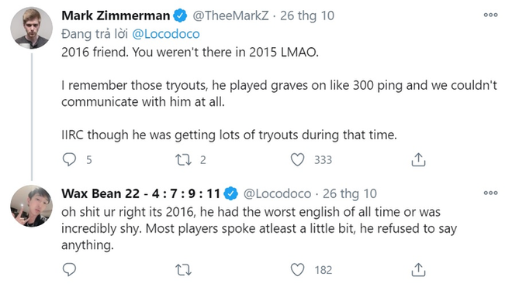Open the @Locodoco mention link in reply line
512x287 pixels.
coord(166,34)
